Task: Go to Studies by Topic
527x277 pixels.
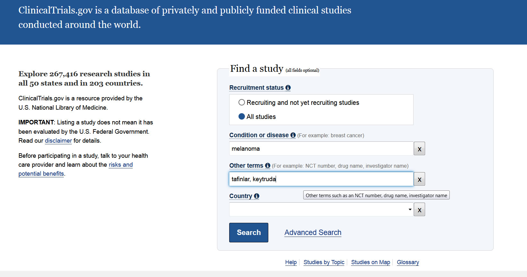Action: pos(324,262)
